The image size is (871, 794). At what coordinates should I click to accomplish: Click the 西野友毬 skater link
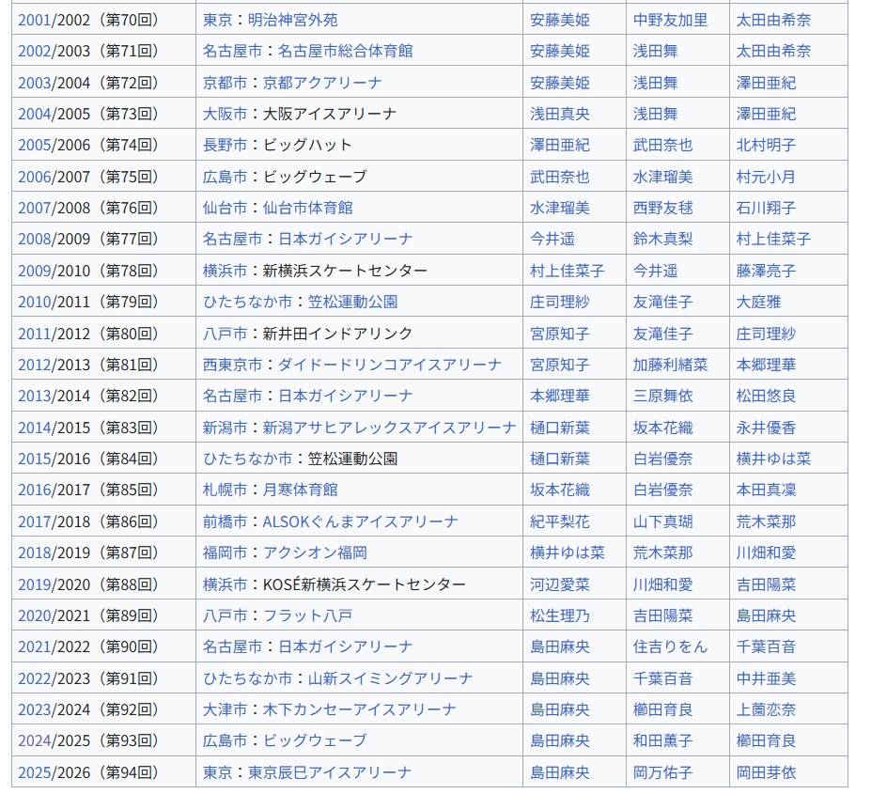point(662,208)
